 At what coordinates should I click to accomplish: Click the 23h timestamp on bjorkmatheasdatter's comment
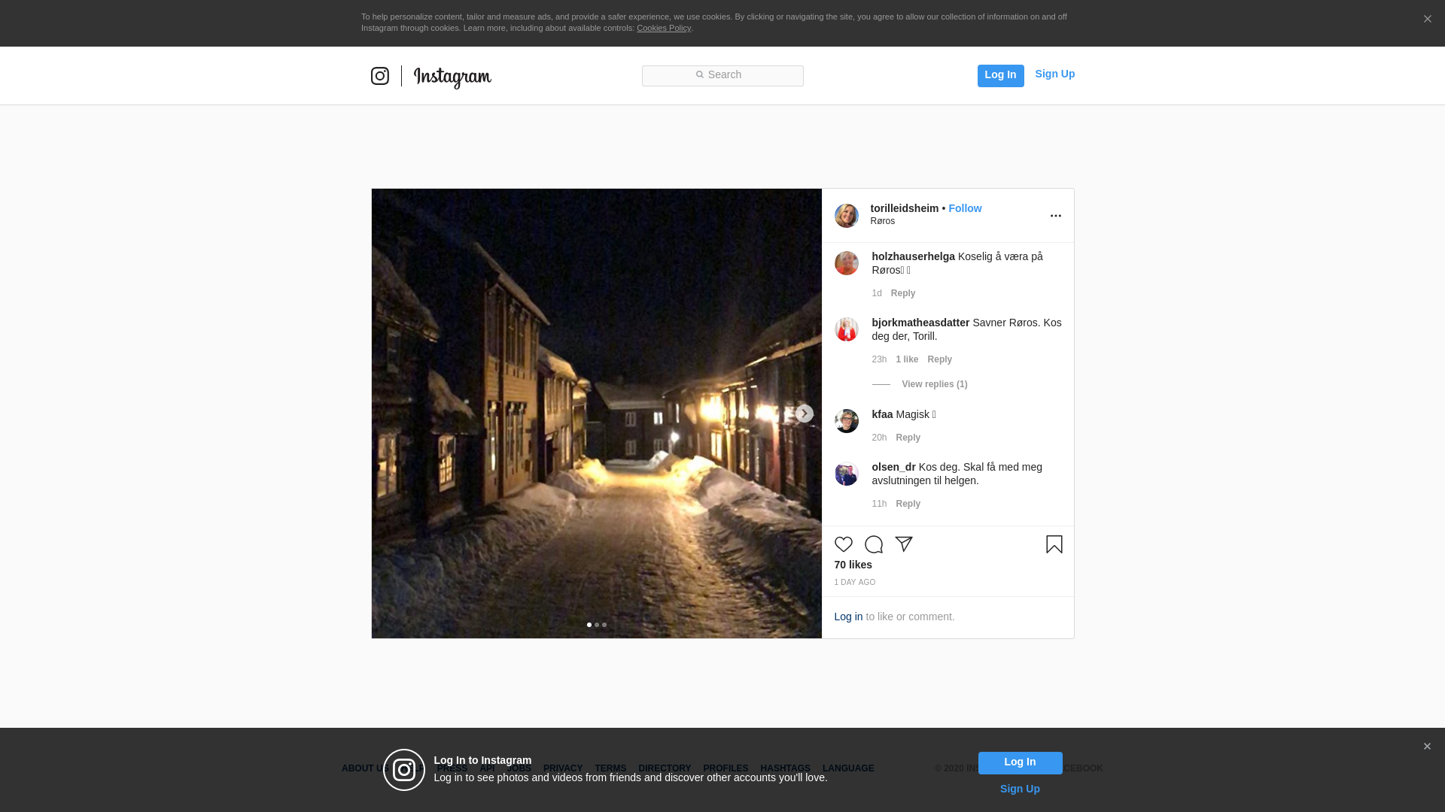click(879, 359)
